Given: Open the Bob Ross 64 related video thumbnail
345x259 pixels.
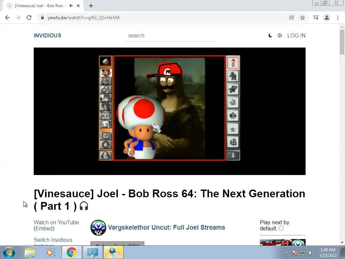Looking at the screenshot, I should click(283, 242).
